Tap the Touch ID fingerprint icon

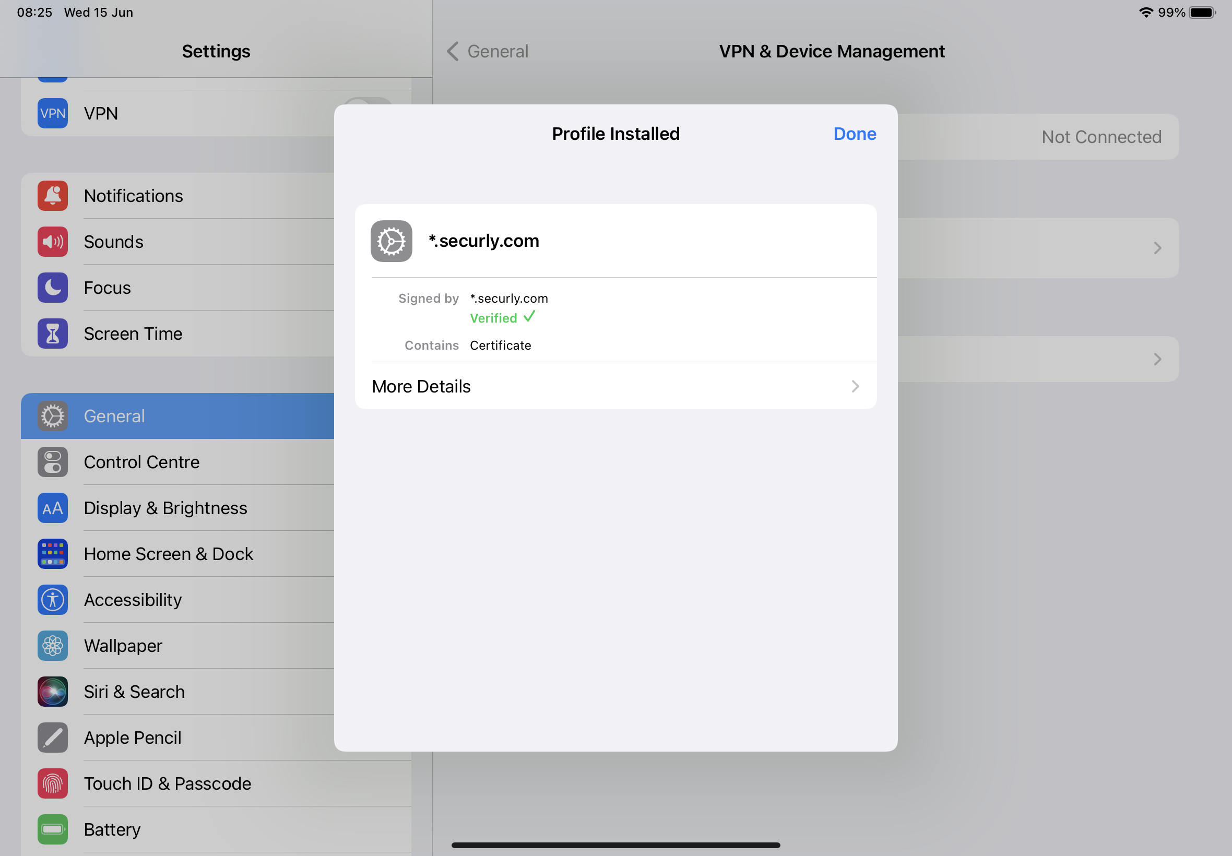[x=53, y=783]
